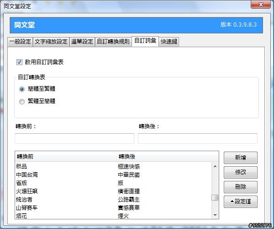Select the 极品 row in the list

point(114,166)
